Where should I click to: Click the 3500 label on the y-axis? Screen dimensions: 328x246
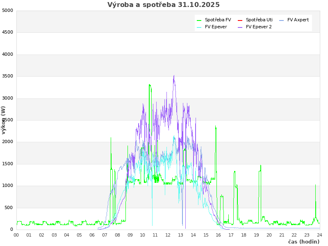point(7,76)
